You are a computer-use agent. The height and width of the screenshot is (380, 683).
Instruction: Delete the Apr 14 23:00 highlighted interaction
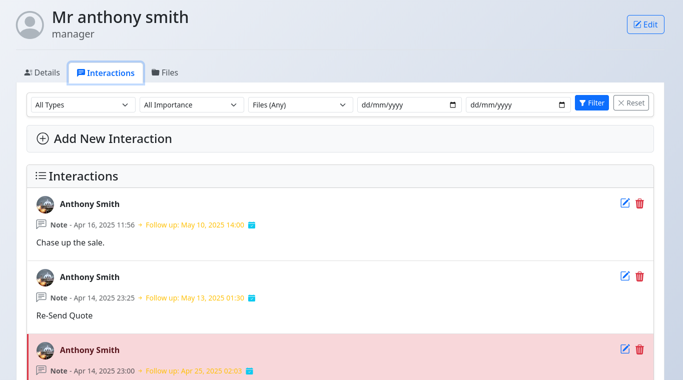(639, 349)
